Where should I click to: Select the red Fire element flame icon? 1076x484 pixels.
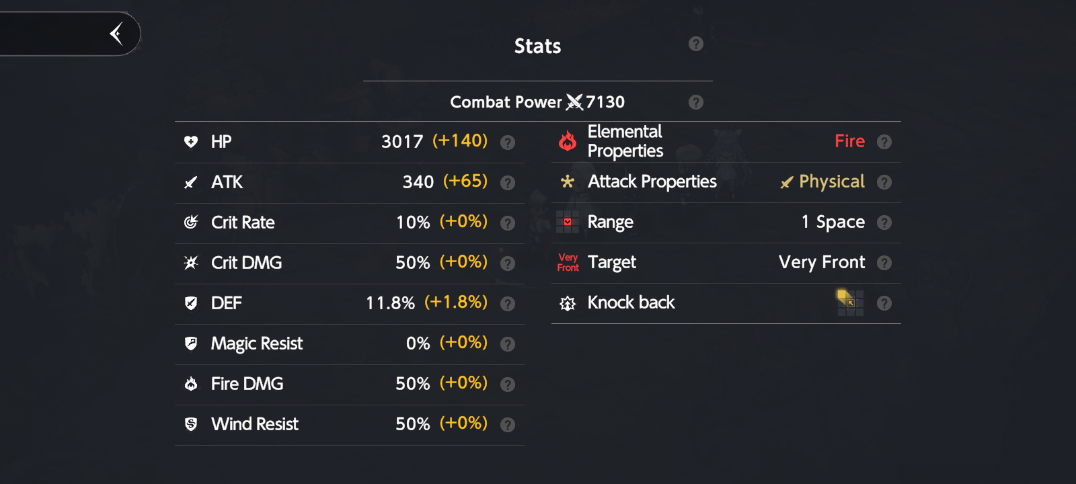coord(568,140)
